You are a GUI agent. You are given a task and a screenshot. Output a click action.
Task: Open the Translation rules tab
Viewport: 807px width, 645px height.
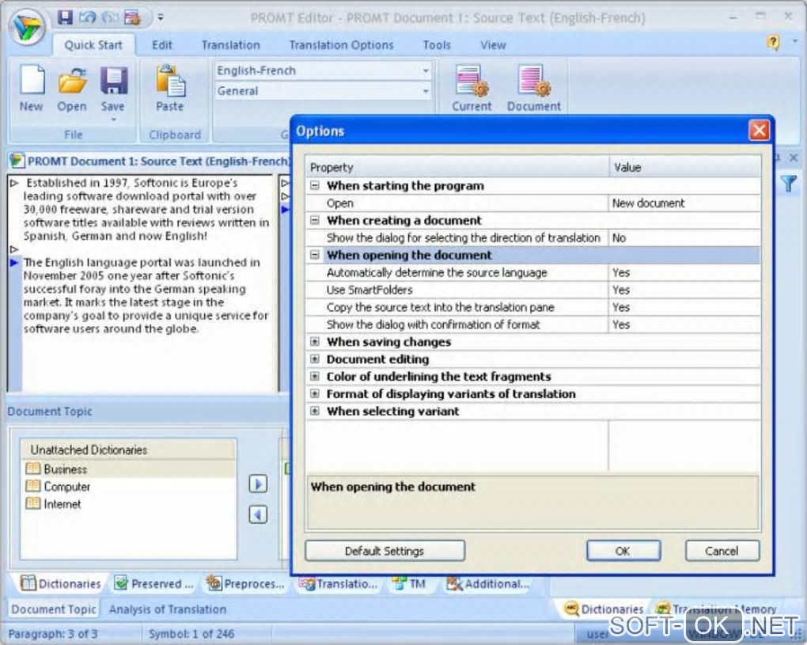tap(339, 584)
